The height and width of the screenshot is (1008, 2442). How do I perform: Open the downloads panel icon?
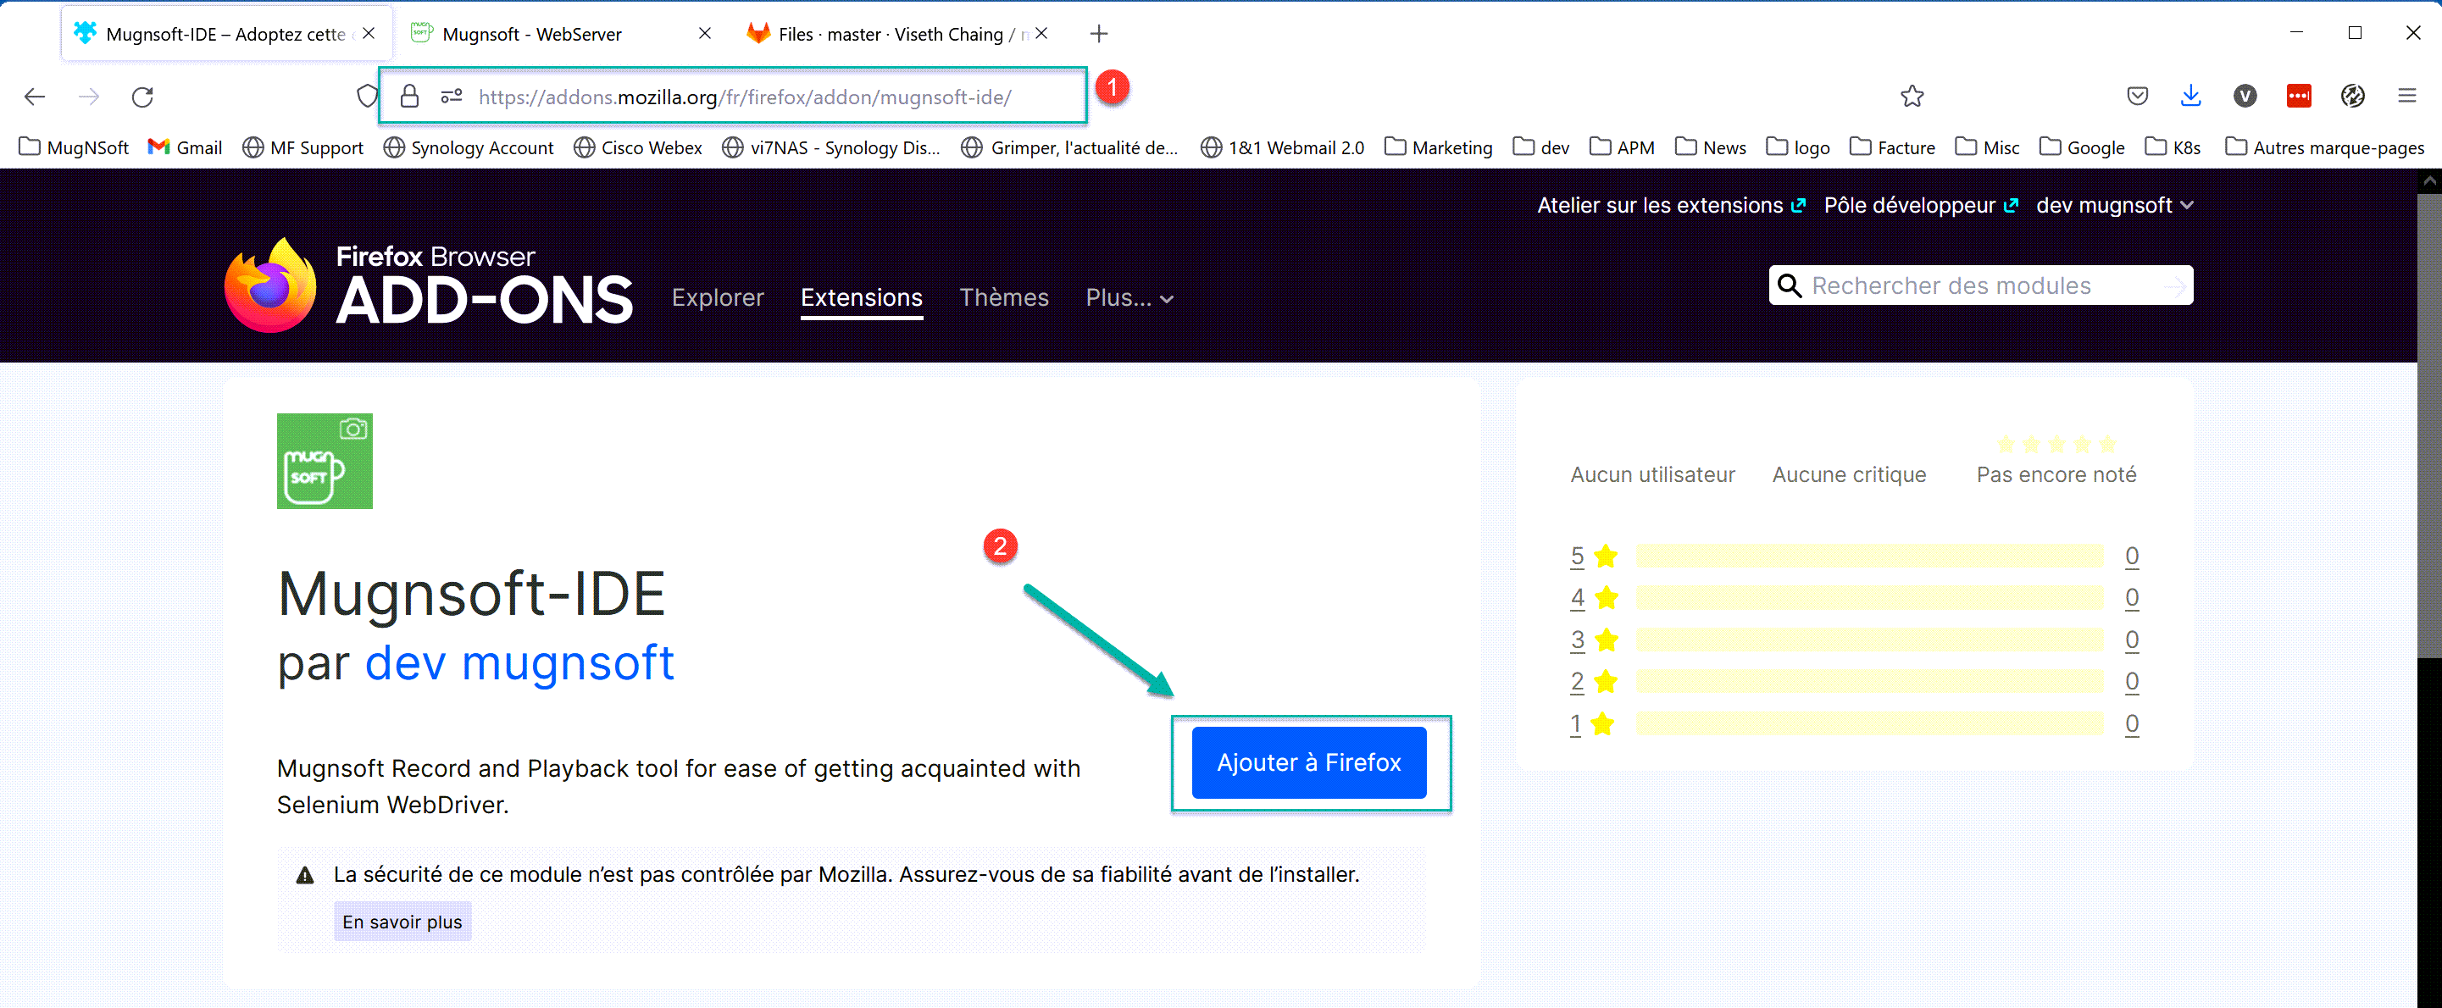point(2191,96)
